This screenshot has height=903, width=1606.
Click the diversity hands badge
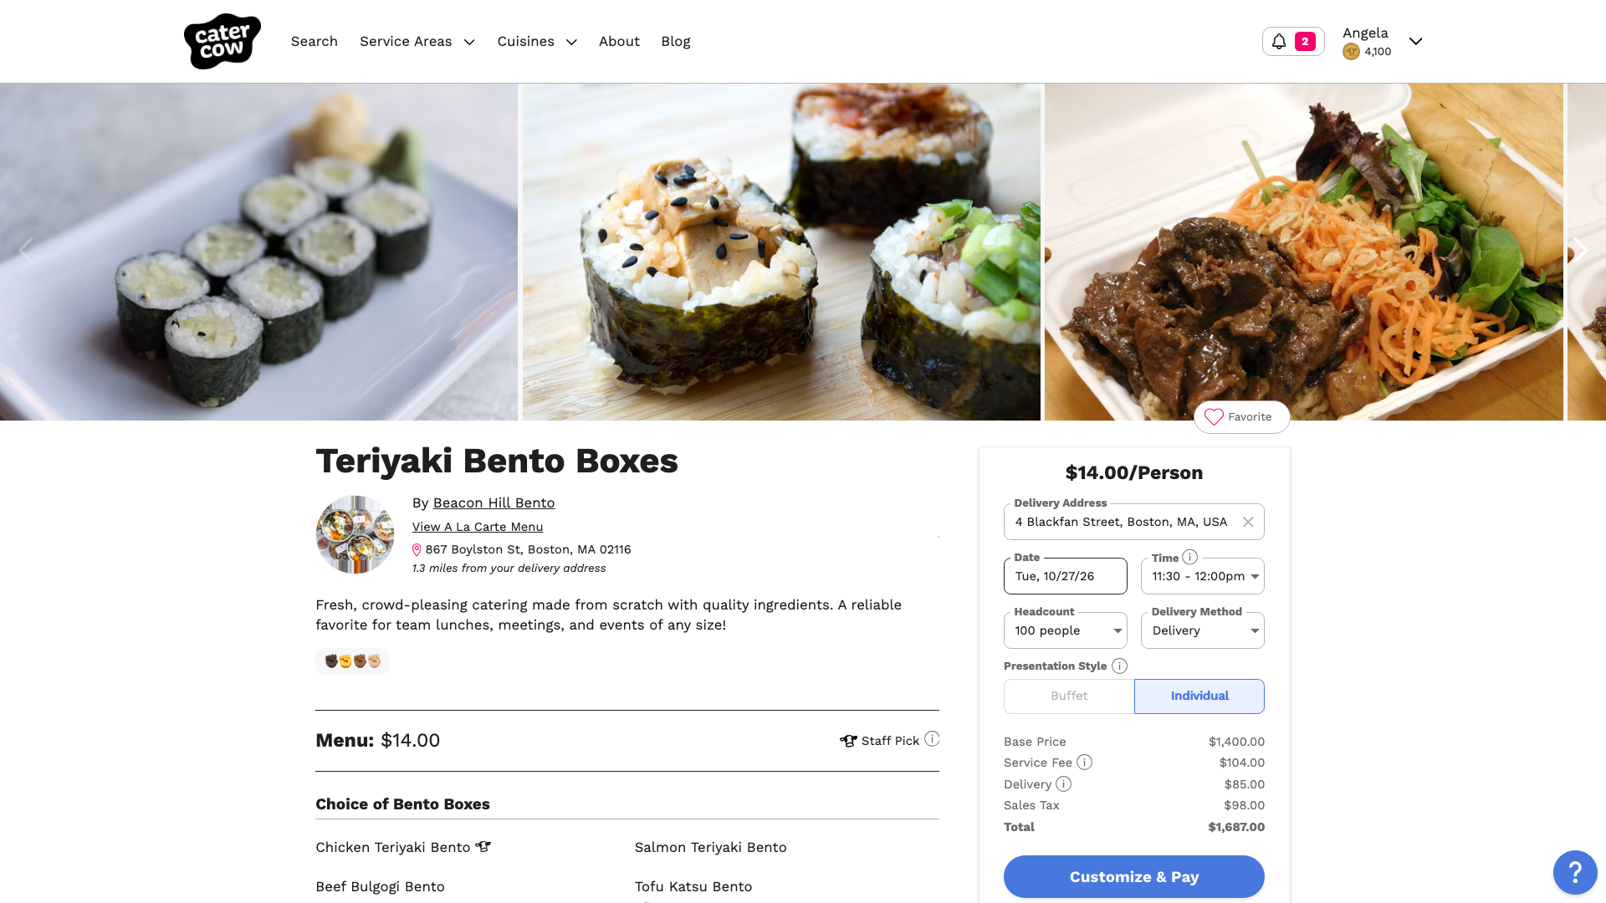coord(352,661)
